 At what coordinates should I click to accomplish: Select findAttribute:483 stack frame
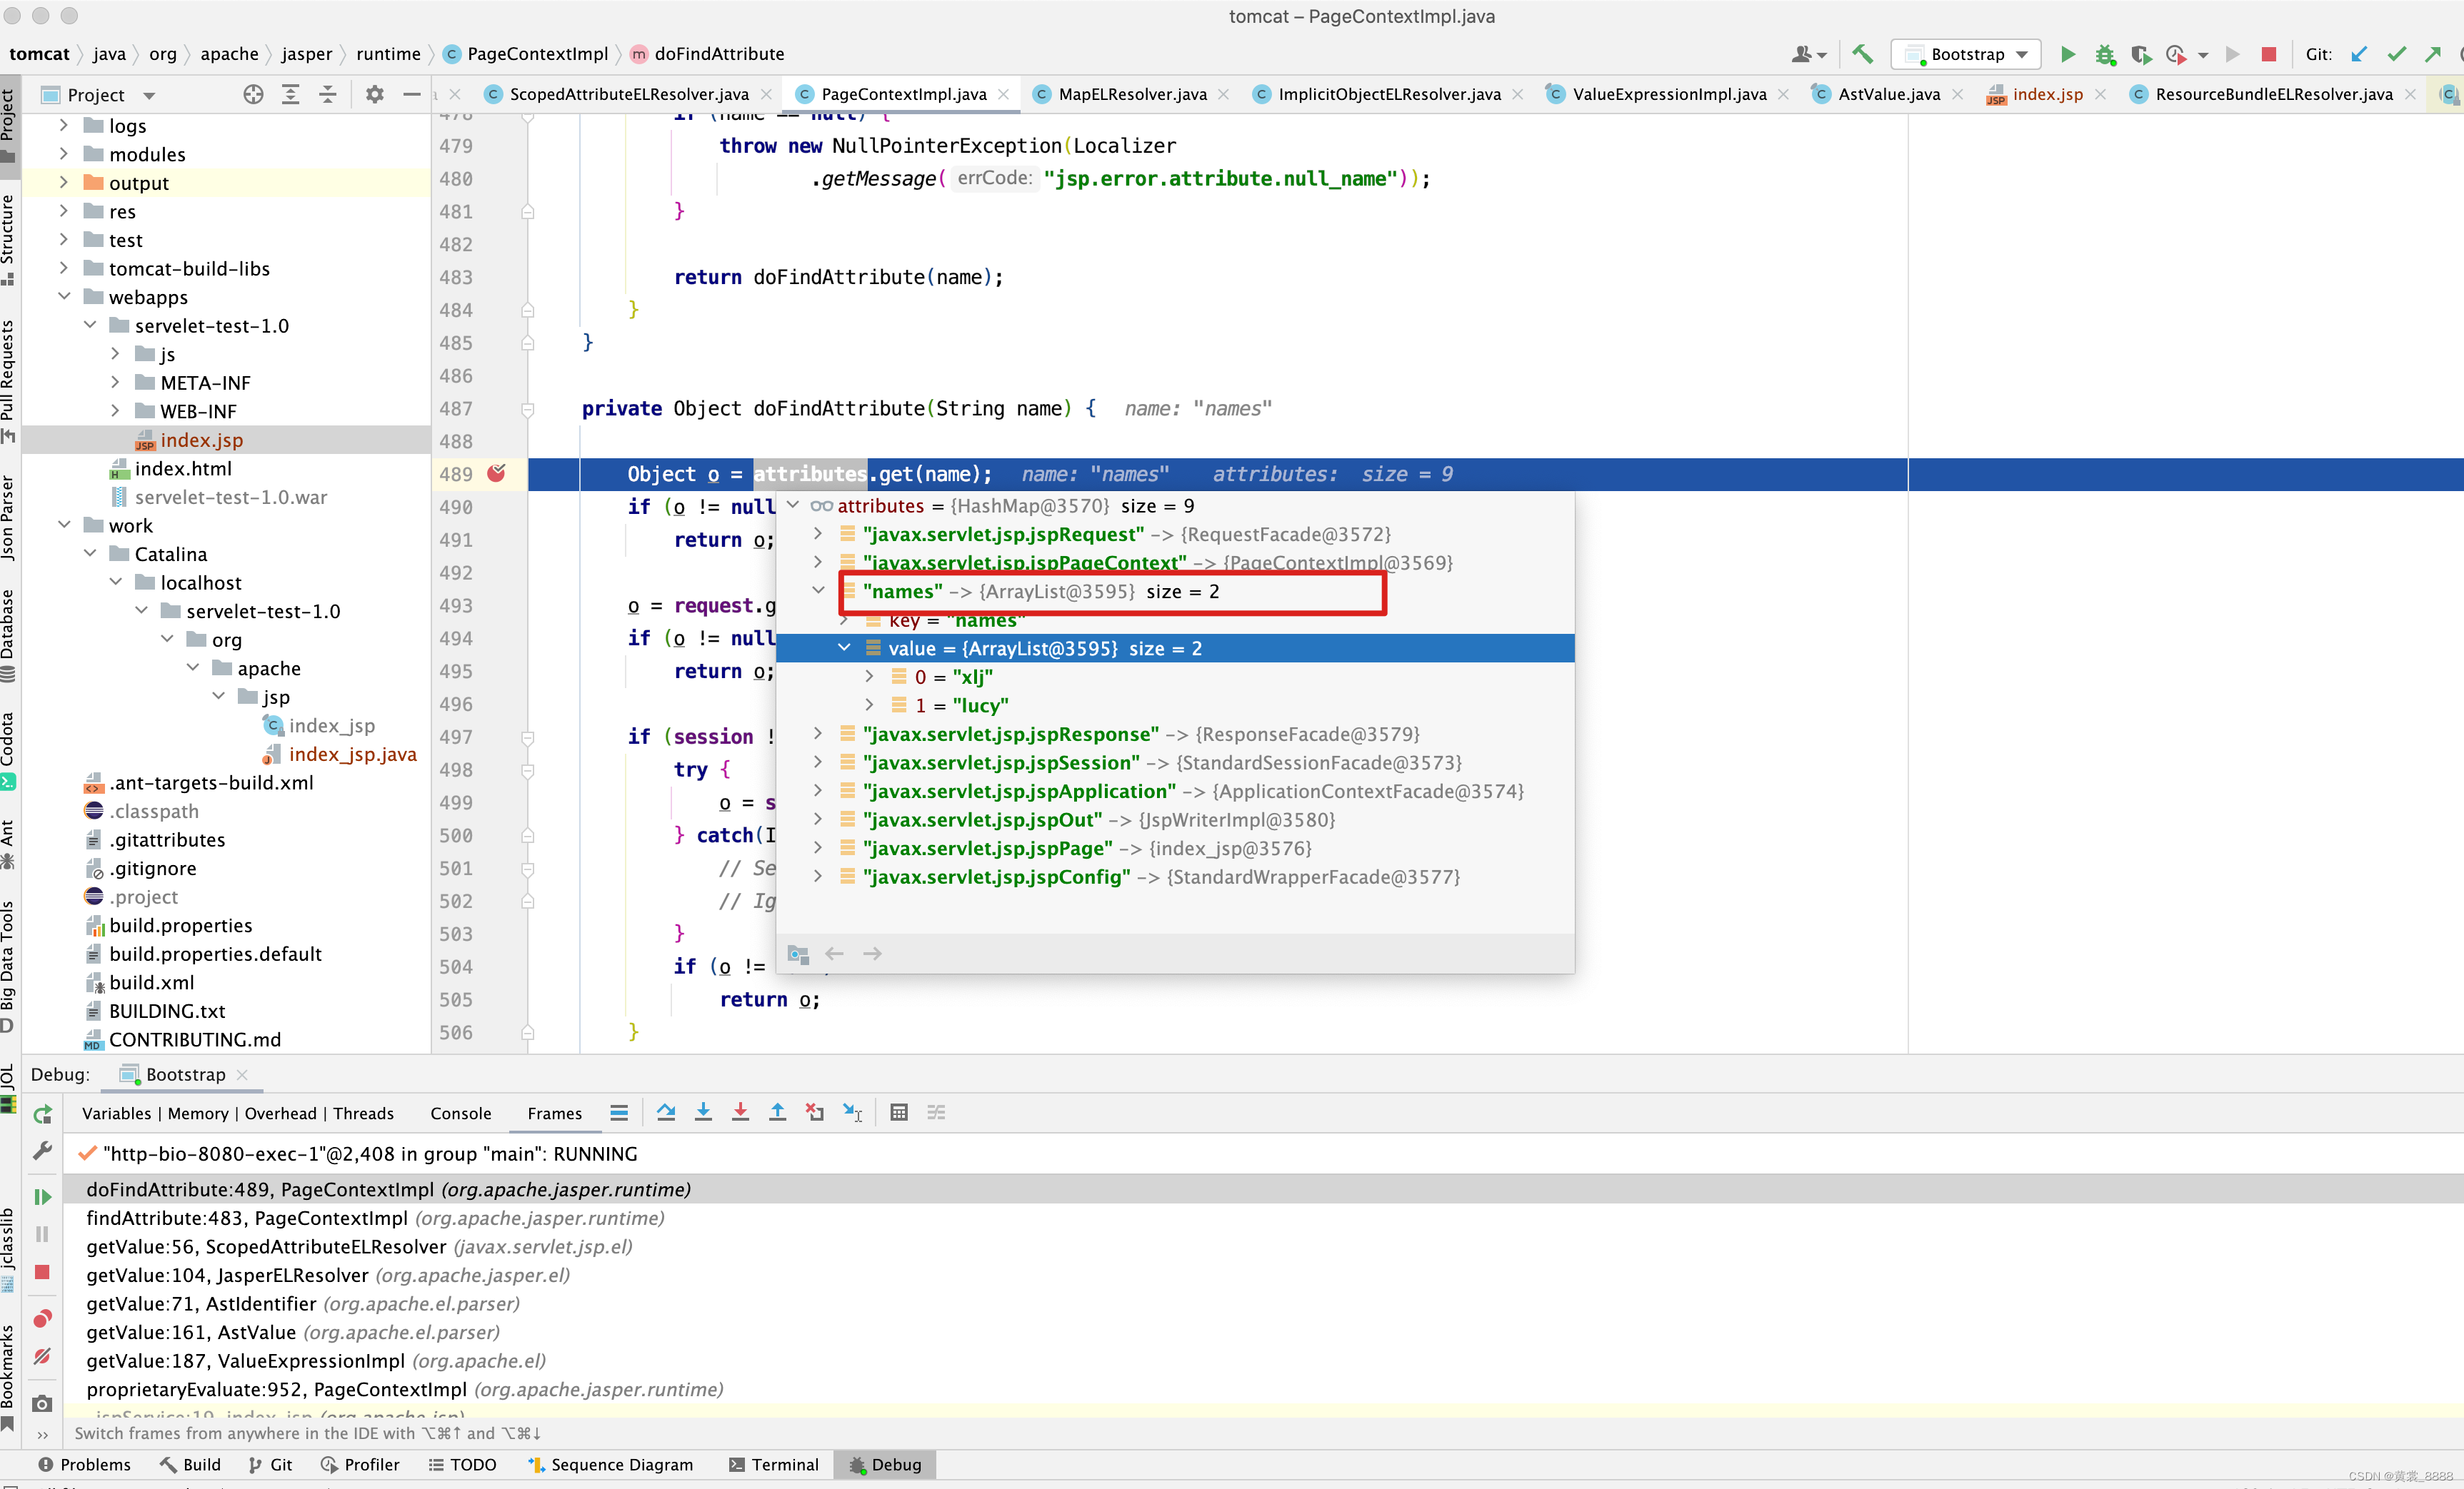pos(375,1217)
